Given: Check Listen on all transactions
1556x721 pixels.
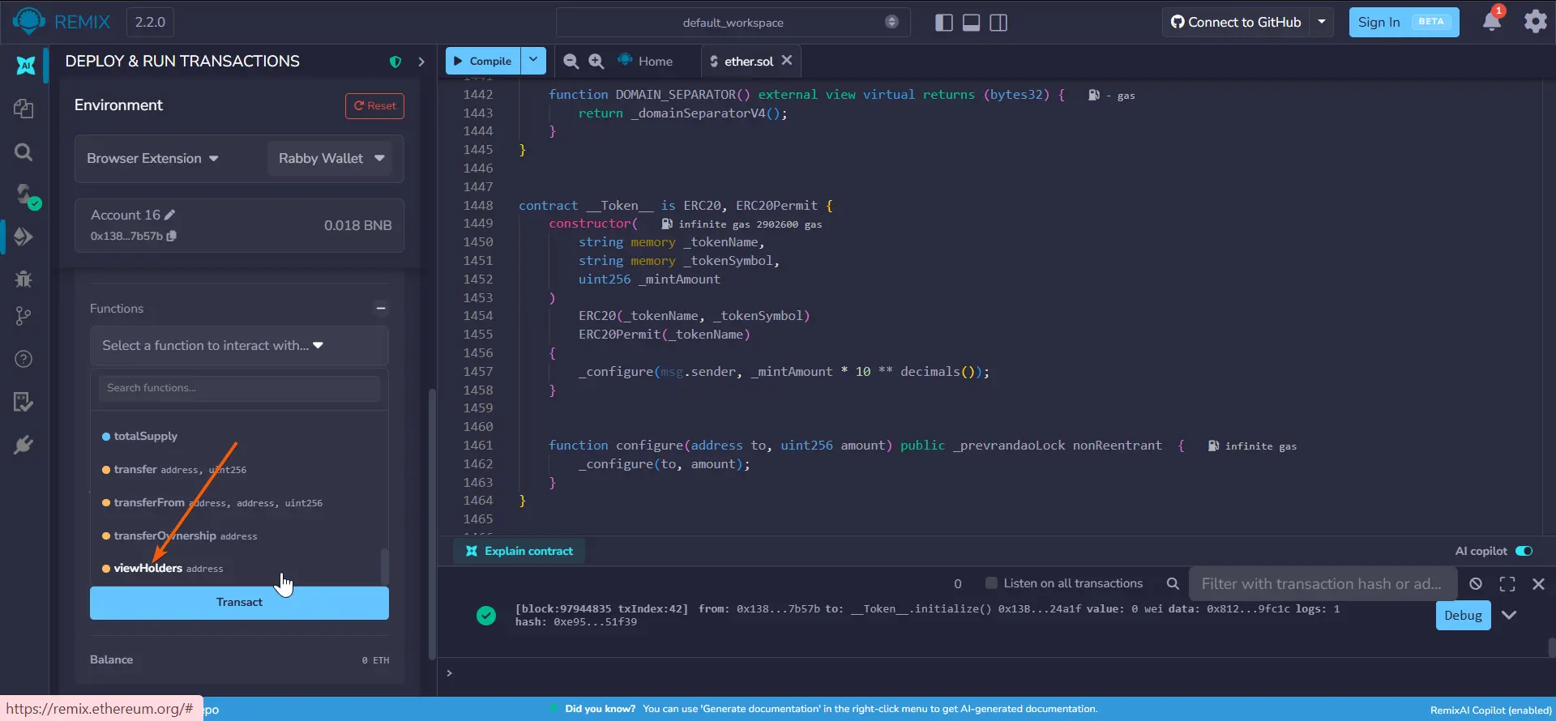Looking at the screenshot, I should (x=990, y=583).
